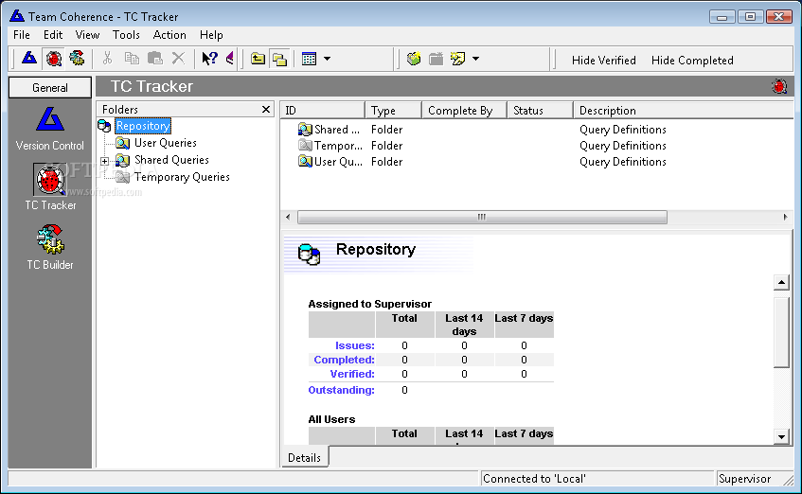Image resolution: width=802 pixels, height=494 pixels.
Task: Activate the What's This help pointer icon
Action: coord(209,59)
